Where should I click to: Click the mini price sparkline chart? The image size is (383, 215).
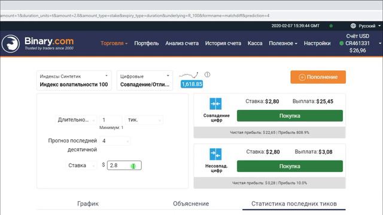(189, 75)
